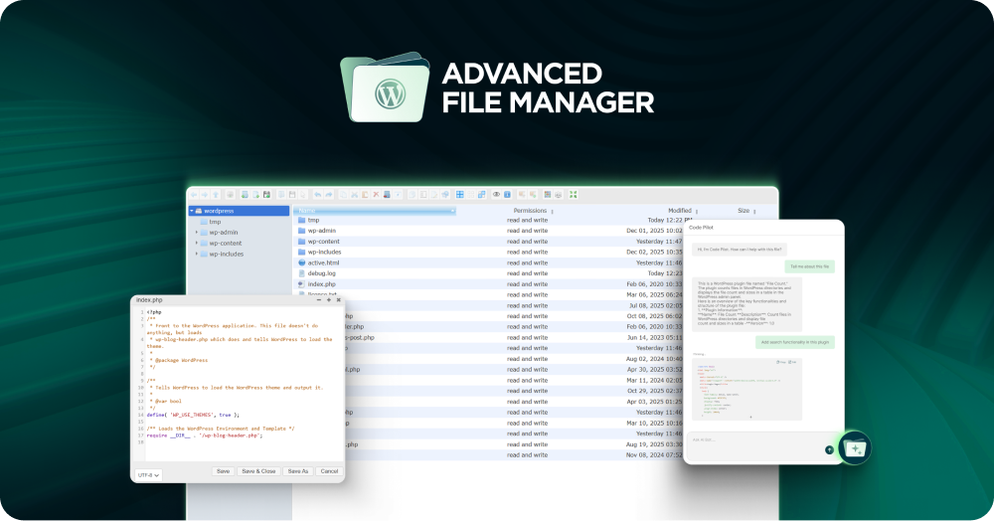This screenshot has width=994, height=521.
Task: Click the Code Pilot panel title
Action: point(701,227)
